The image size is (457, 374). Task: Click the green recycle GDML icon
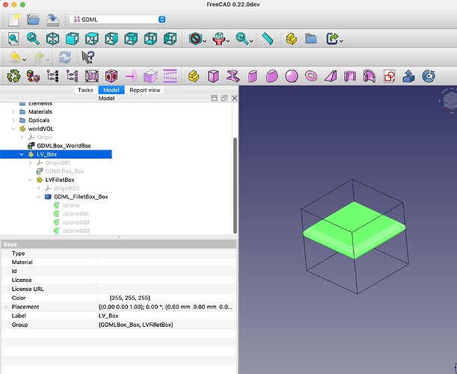pos(13,76)
